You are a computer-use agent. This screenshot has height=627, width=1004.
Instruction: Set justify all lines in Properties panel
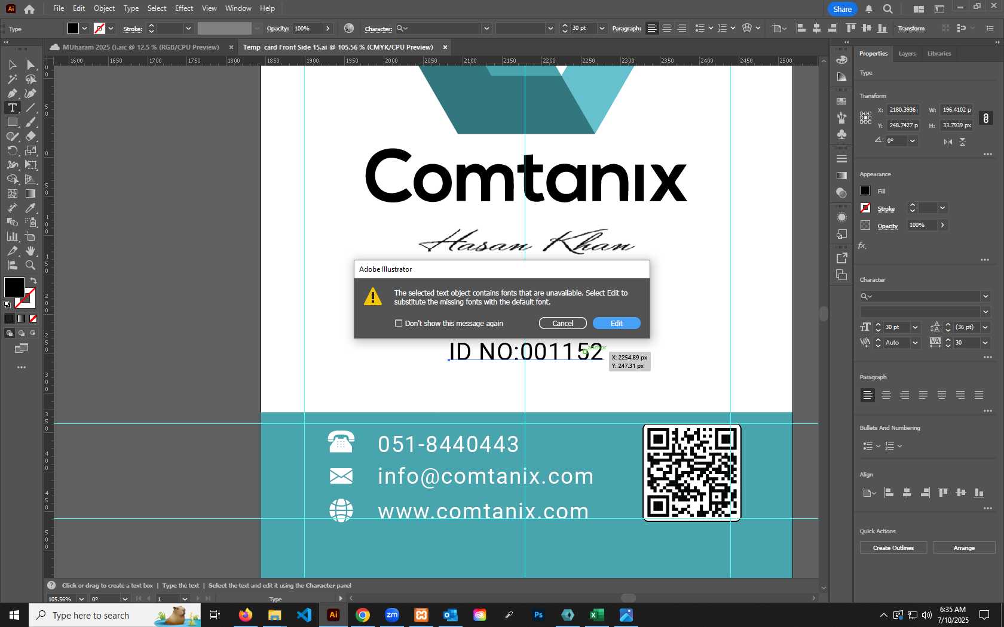979,395
